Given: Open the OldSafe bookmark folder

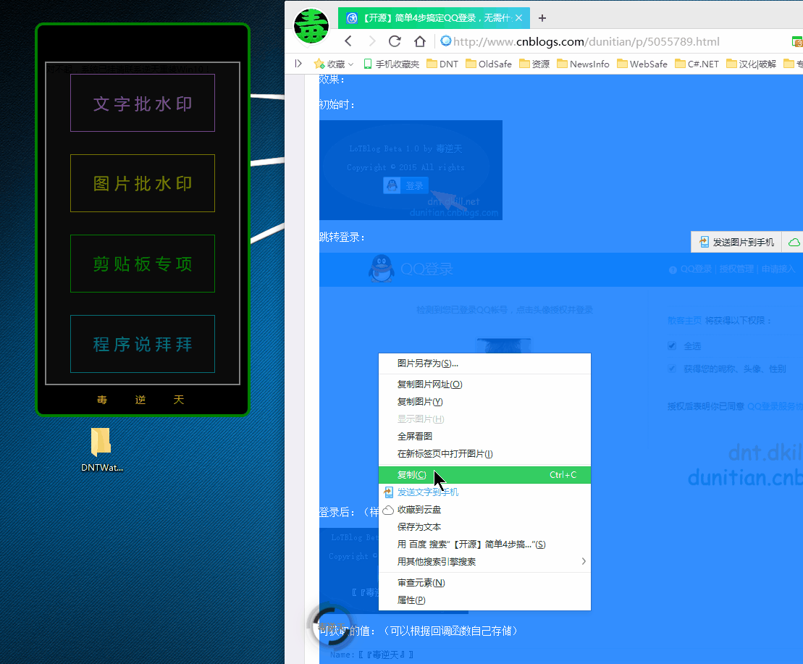Looking at the screenshot, I should point(489,64).
